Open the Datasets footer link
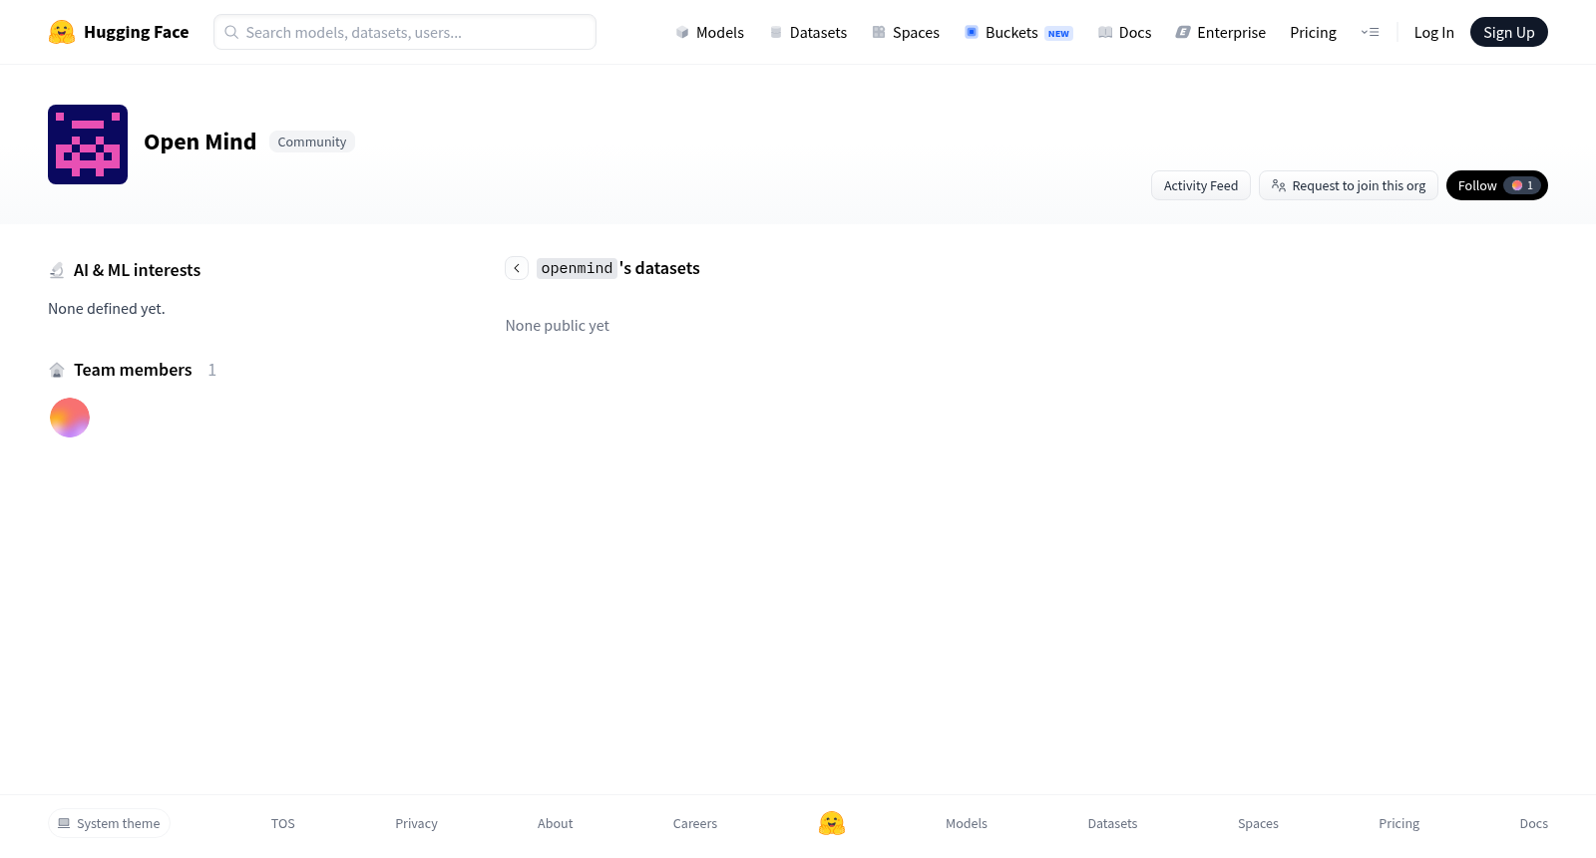Viewport: 1596px width, 858px height. coord(1112,823)
